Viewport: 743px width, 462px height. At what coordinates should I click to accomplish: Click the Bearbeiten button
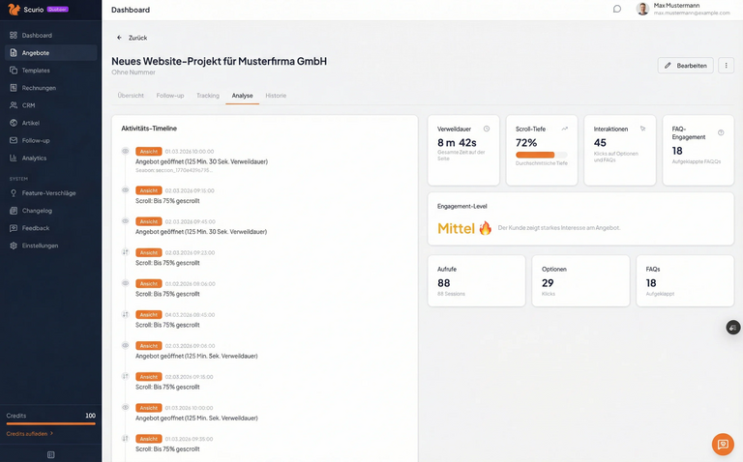685,66
